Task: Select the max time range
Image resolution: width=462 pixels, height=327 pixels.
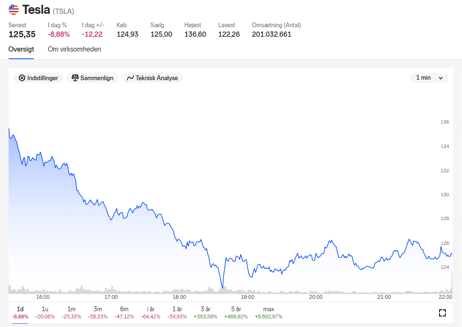Action: [269, 313]
